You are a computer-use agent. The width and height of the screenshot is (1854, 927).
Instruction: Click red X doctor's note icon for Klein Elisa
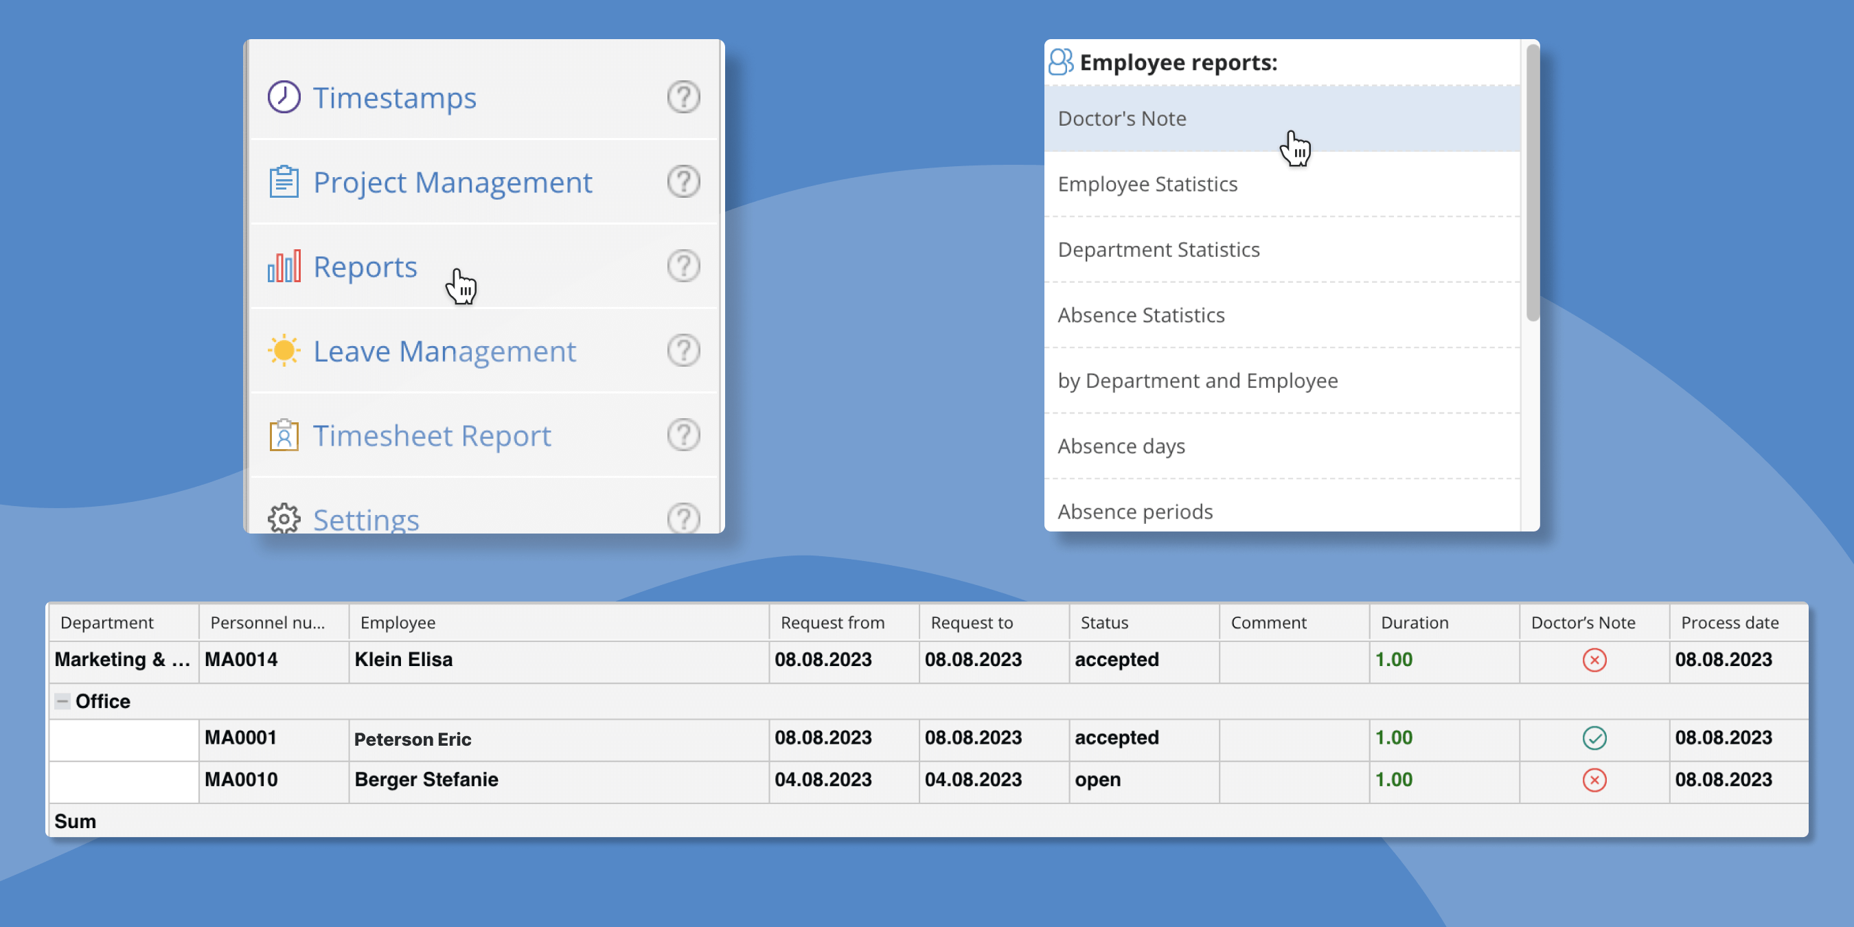click(1594, 660)
